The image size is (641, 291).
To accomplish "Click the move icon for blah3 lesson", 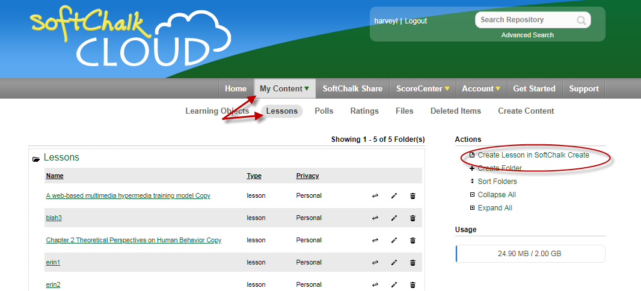I will click(x=375, y=218).
